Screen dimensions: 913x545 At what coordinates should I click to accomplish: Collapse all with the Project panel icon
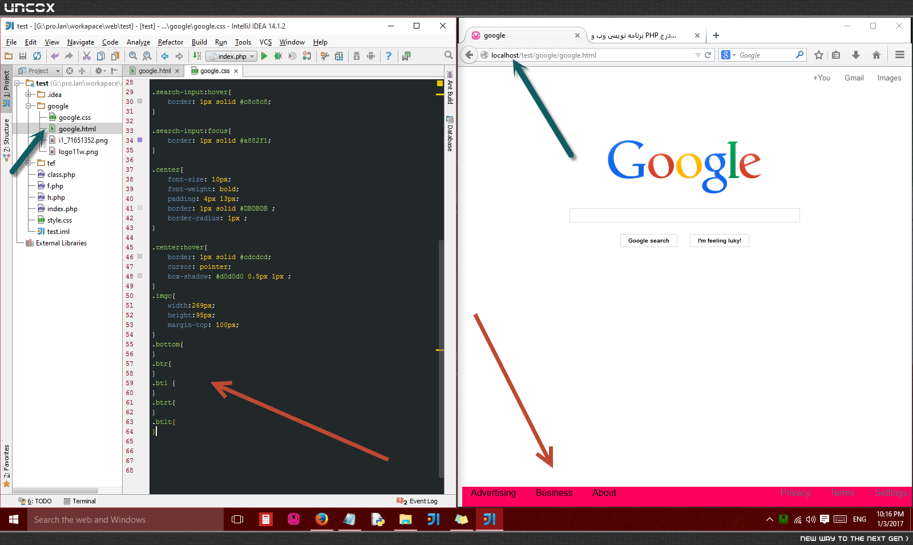[x=82, y=71]
